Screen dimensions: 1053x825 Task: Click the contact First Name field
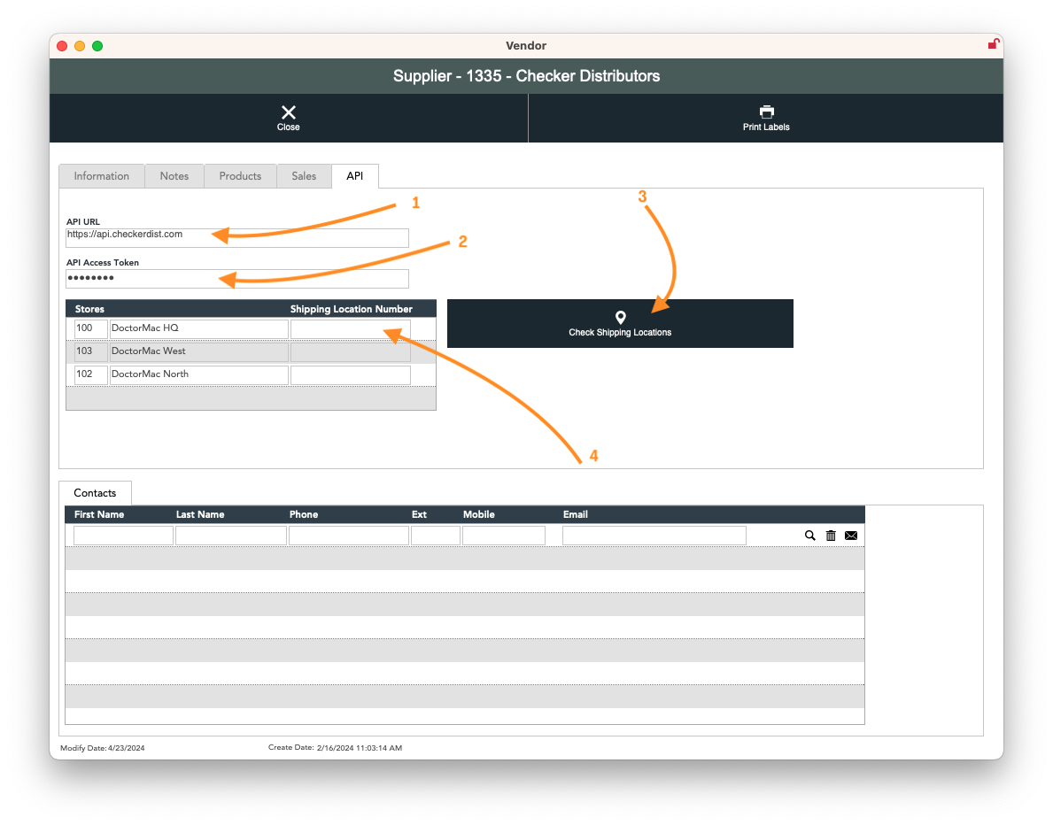[x=123, y=536]
